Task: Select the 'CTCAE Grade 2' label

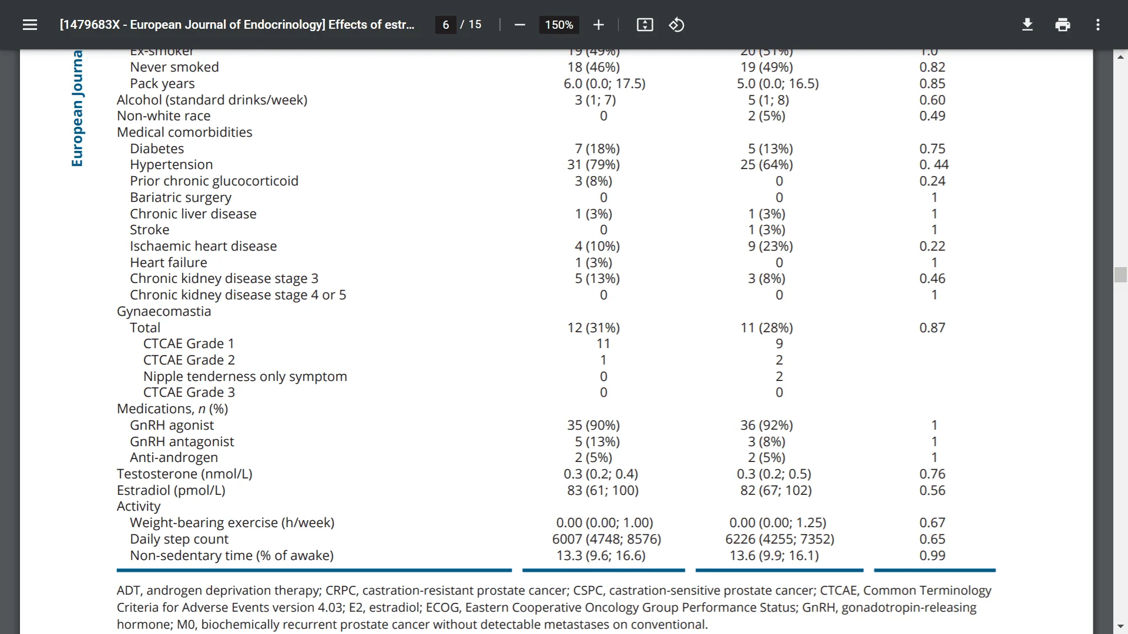Action: coord(189,360)
